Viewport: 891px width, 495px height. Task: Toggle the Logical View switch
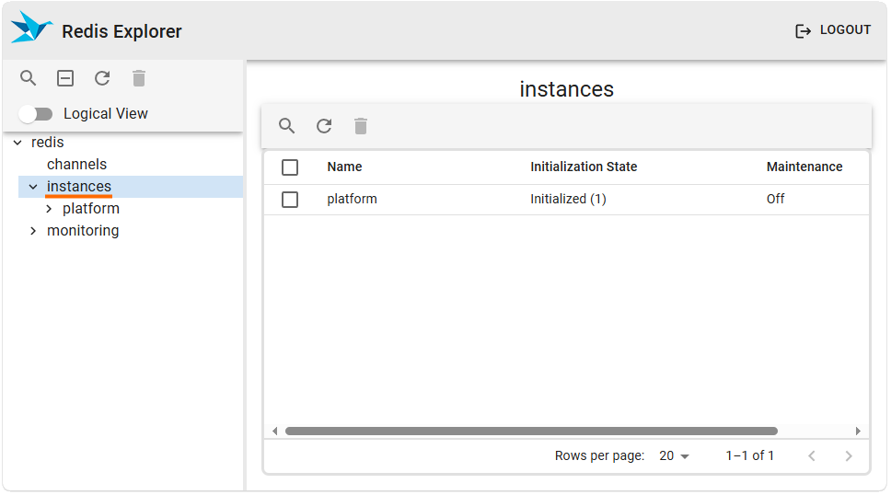(x=37, y=114)
